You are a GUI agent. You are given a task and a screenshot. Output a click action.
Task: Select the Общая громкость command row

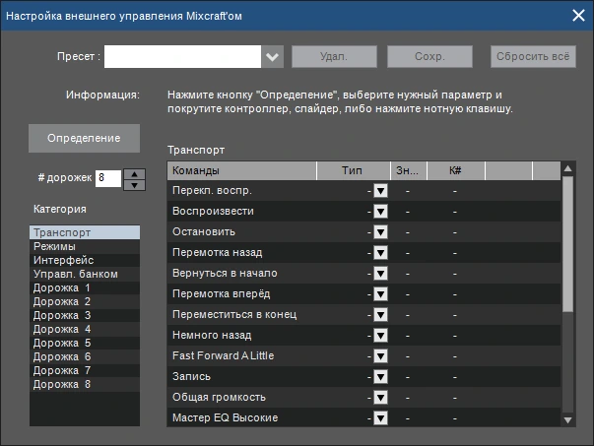point(363,398)
